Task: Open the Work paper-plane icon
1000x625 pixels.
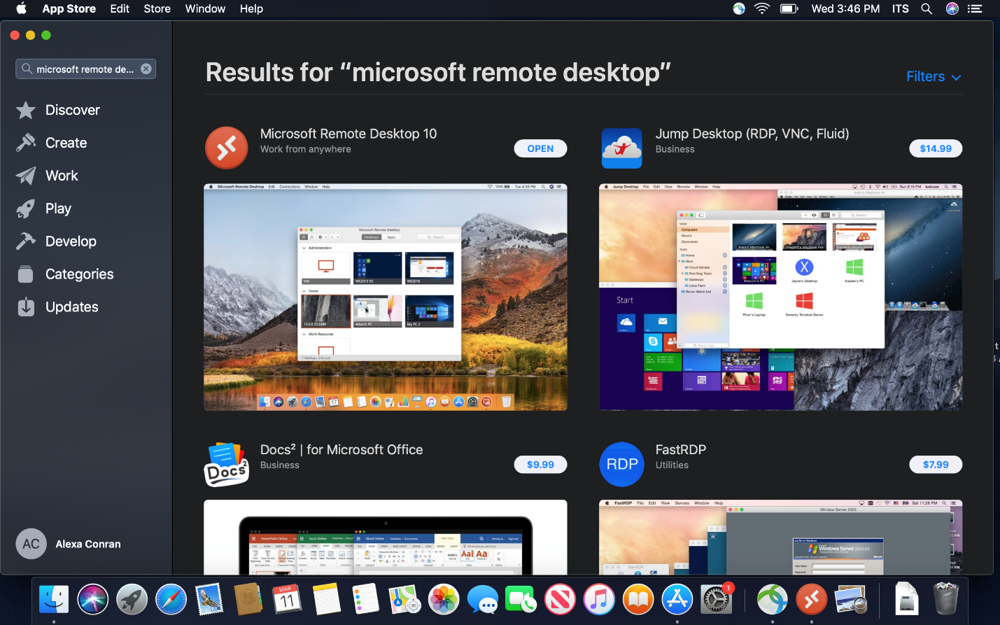Action: 26,176
